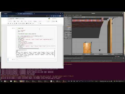Save the Jupyter notebook checkpoint

coord(8,23)
